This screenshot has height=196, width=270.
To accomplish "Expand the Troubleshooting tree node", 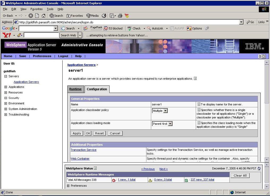I will click(6, 114).
